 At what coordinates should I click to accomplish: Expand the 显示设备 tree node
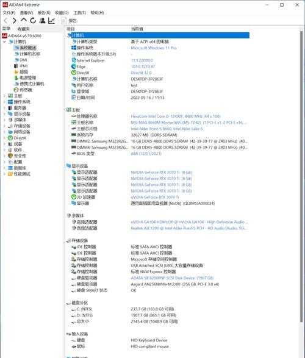[4, 114]
